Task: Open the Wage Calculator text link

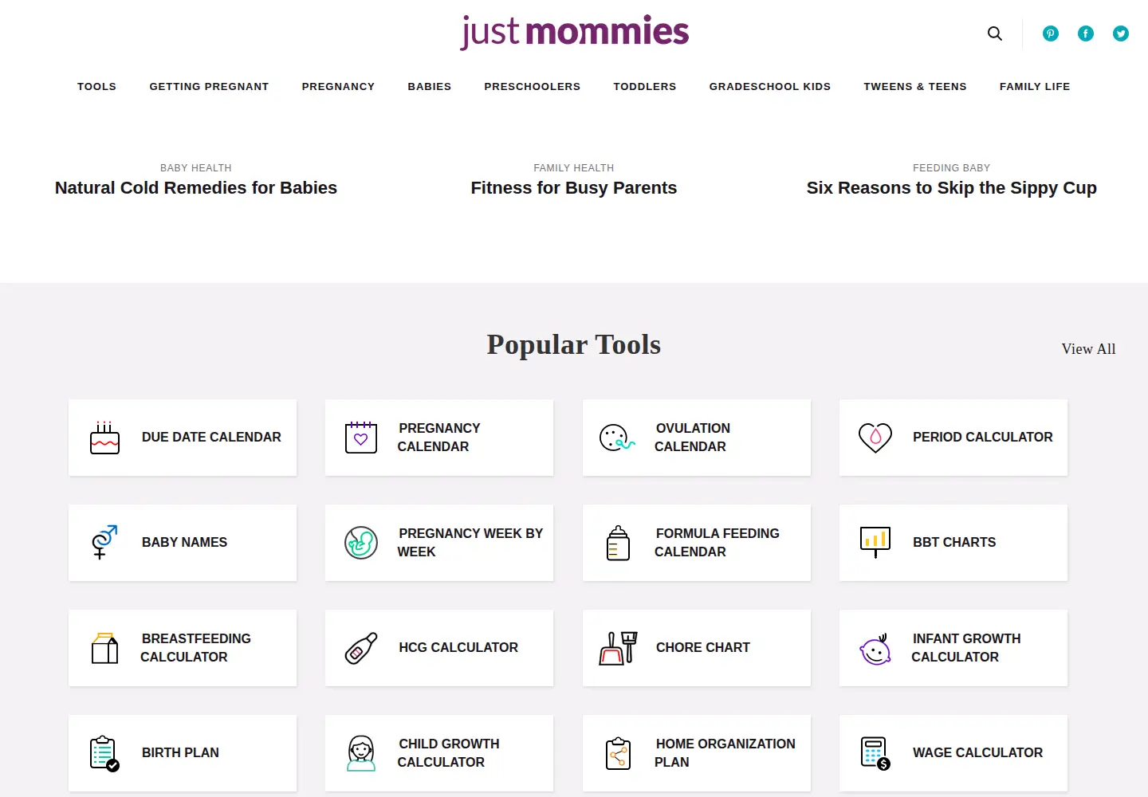Action: 977,753
